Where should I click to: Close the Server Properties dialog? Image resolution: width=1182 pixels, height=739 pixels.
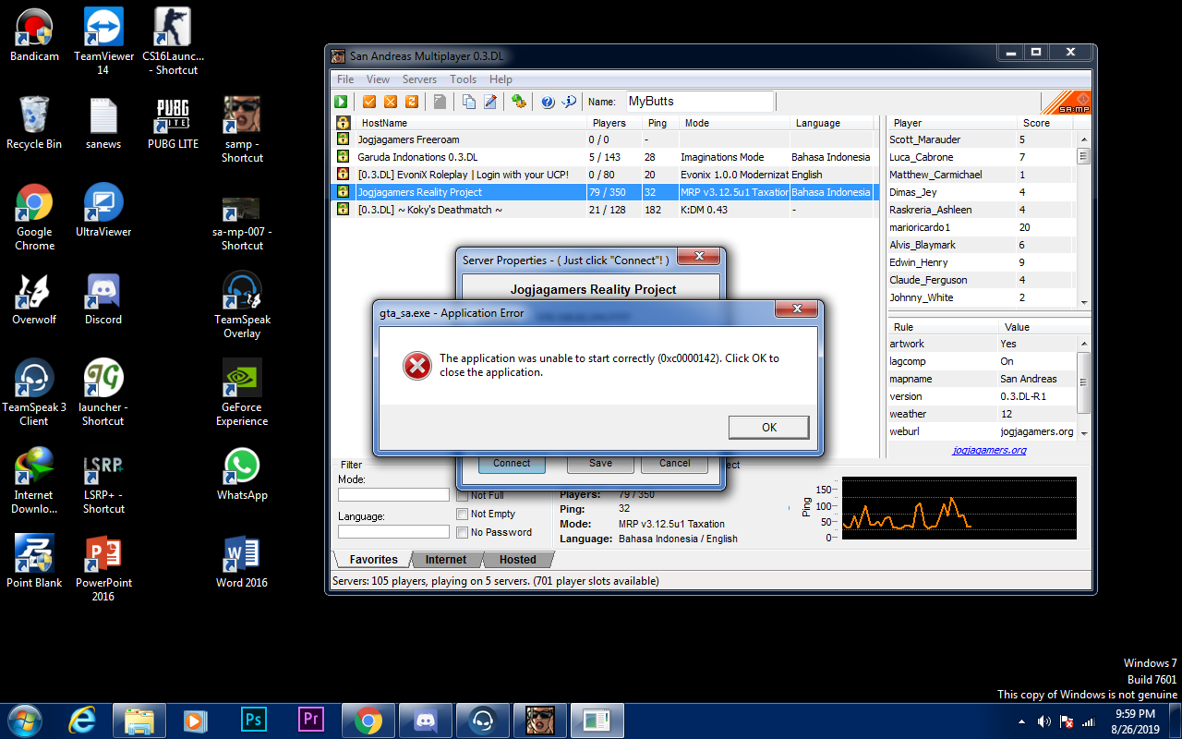(700, 257)
